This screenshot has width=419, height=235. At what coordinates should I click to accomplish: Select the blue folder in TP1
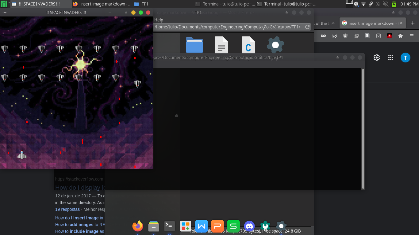(194, 45)
